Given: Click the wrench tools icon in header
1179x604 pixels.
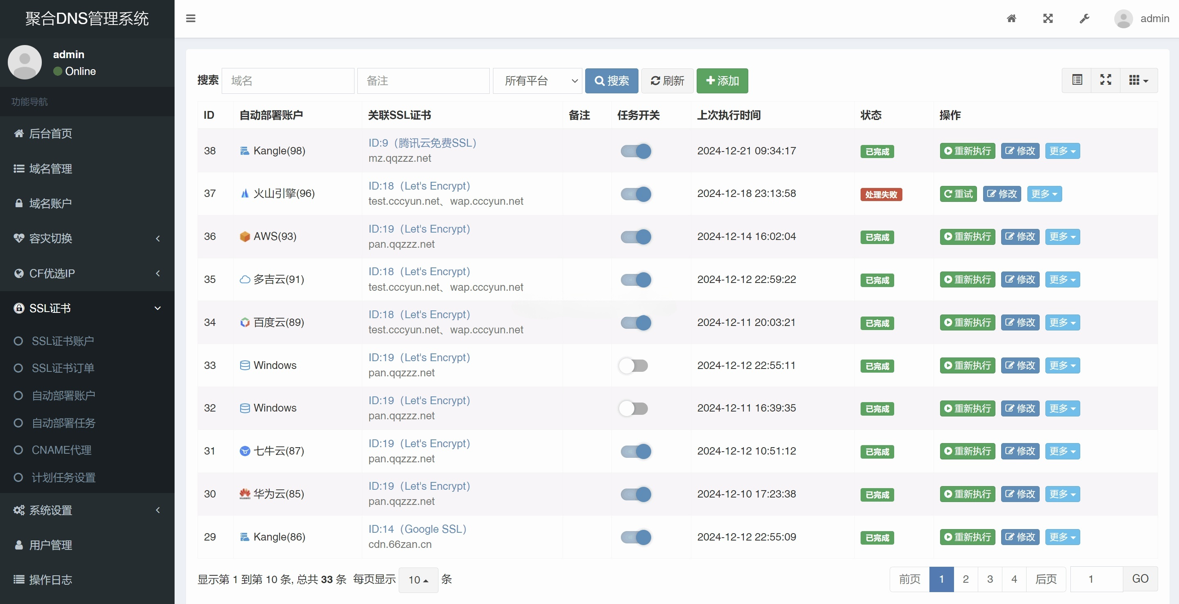Looking at the screenshot, I should coord(1084,19).
